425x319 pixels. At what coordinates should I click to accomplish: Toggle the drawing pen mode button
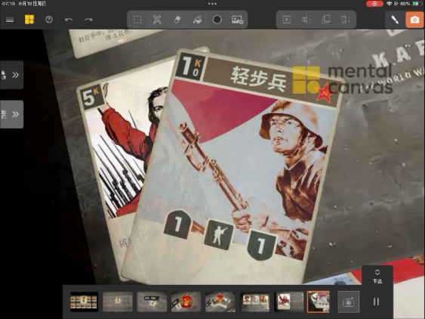click(395, 20)
